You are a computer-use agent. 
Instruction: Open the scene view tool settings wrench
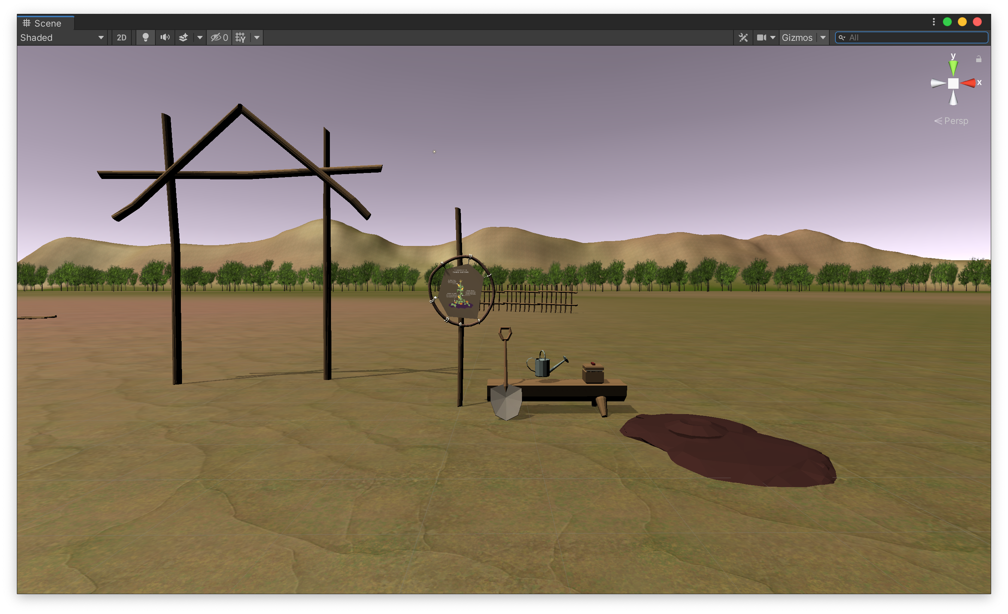[743, 37]
